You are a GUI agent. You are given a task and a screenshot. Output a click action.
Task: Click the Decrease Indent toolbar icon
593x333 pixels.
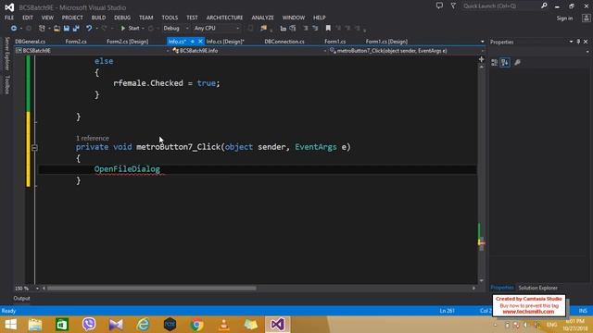point(306,29)
